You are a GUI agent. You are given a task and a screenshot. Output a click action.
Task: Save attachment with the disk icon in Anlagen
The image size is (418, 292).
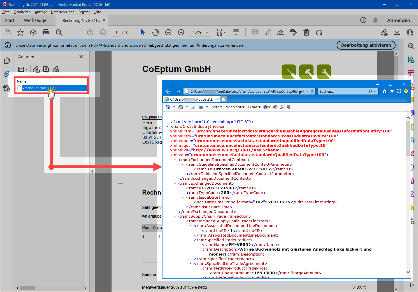[46, 69]
